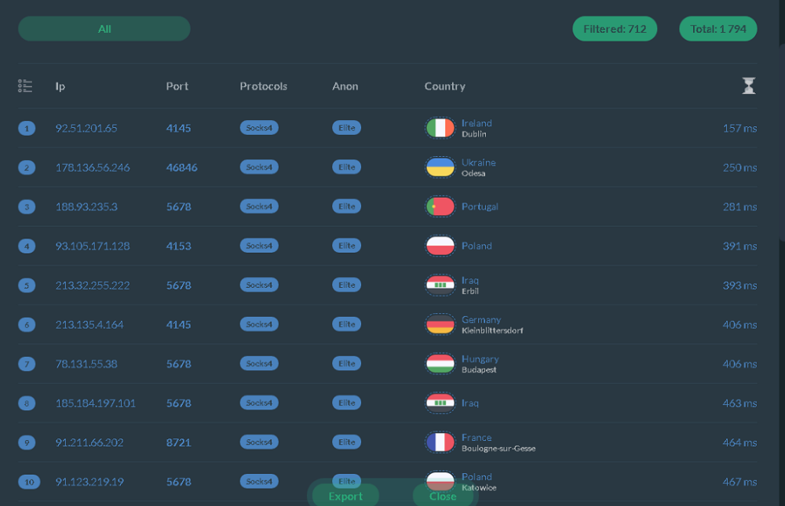Click the Filtered: 712 badge
Viewport: 785px width, 506px height.
[615, 29]
